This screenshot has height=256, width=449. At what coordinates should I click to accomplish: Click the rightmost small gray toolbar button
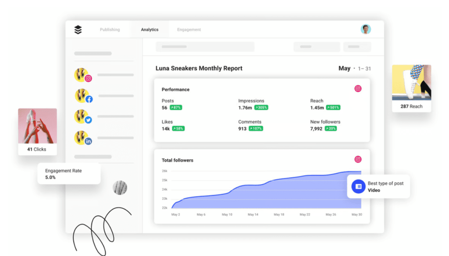(x=357, y=47)
